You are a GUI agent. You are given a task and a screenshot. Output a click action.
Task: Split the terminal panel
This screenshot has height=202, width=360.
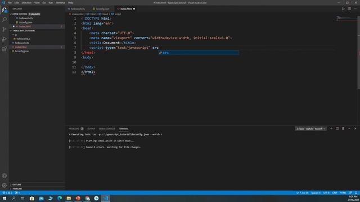(x=337, y=128)
